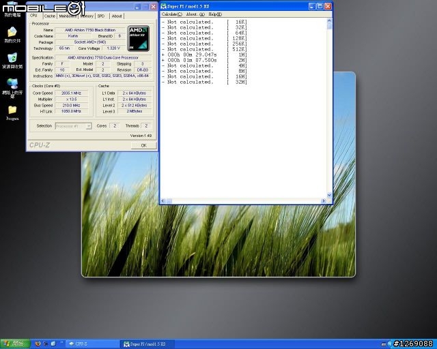Click the 32M Not calculated line
The height and width of the screenshot is (349, 437).
[205, 82]
